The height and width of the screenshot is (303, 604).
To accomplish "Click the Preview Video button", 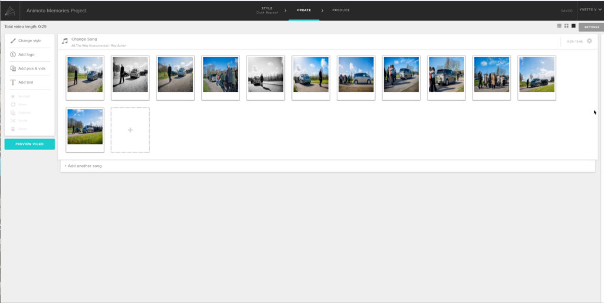I will 29,144.
